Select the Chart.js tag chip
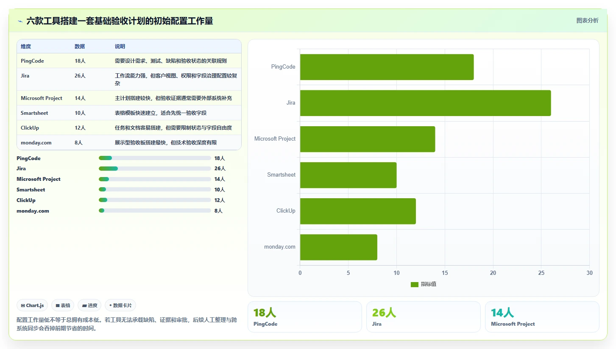This screenshot has height=349, width=616. 32,305
